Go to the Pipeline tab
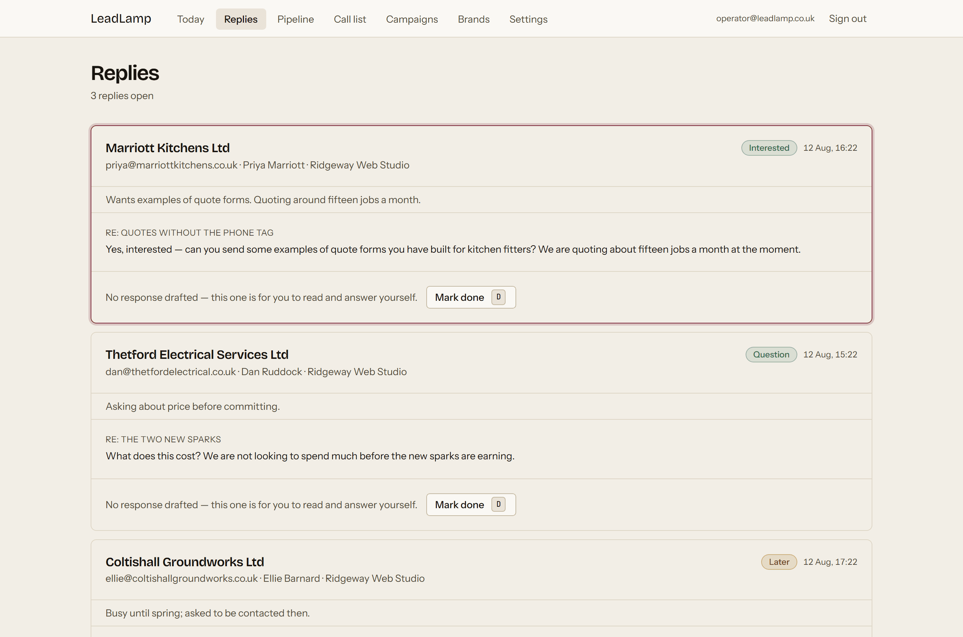This screenshot has width=963, height=637. (295, 19)
